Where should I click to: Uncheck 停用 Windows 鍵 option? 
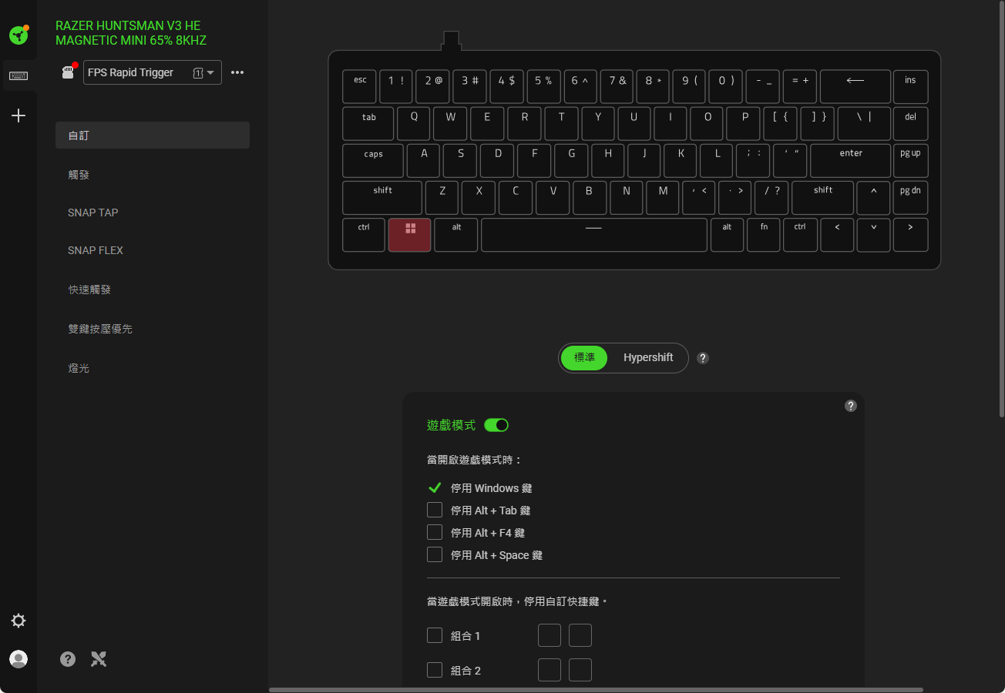point(435,487)
